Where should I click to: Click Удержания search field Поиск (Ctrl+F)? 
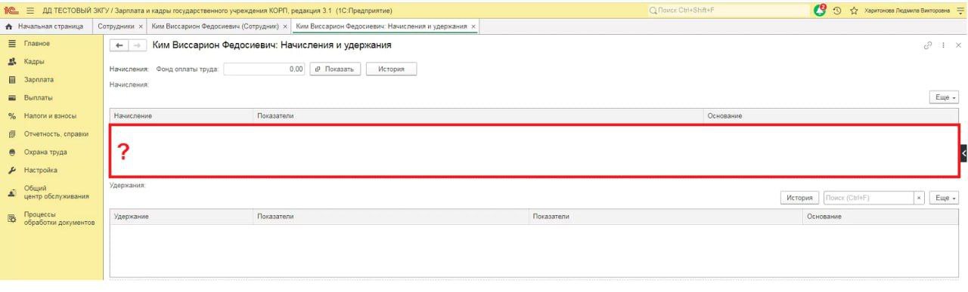(x=868, y=198)
